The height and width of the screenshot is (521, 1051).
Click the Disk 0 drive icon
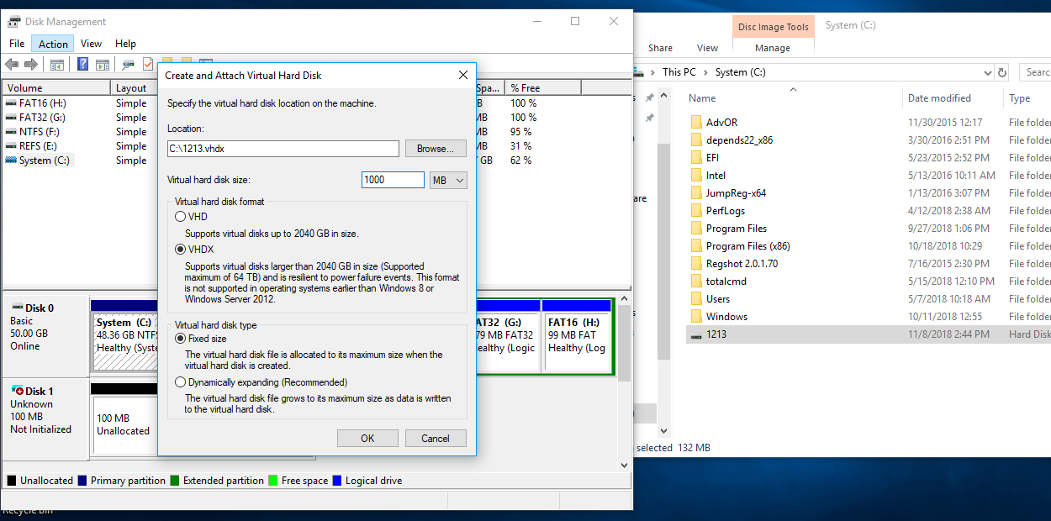(x=18, y=308)
